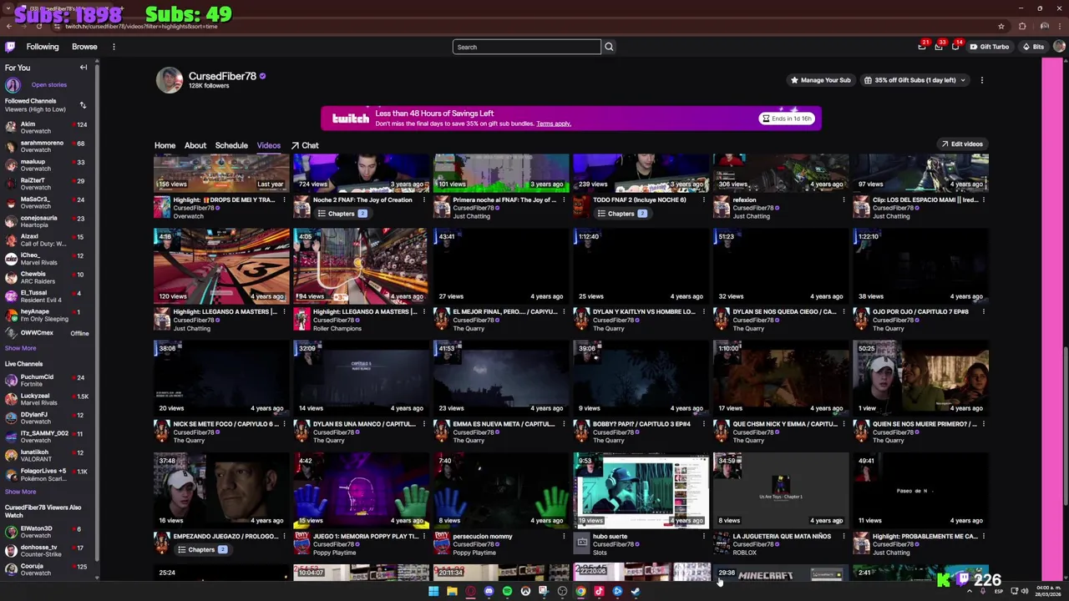Click the search magnifier button
The height and width of the screenshot is (601, 1069).
[609, 47]
